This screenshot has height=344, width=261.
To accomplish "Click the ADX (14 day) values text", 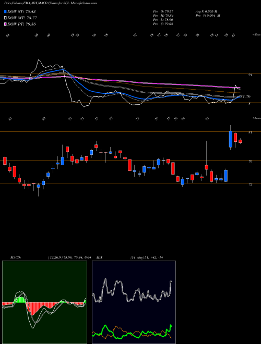I will [x=146, y=257].
